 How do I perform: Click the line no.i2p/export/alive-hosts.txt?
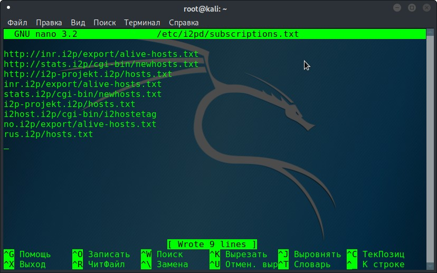tap(80, 124)
